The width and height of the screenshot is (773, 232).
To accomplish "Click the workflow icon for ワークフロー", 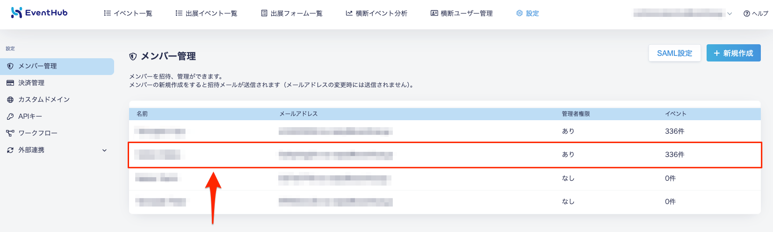I will point(10,133).
